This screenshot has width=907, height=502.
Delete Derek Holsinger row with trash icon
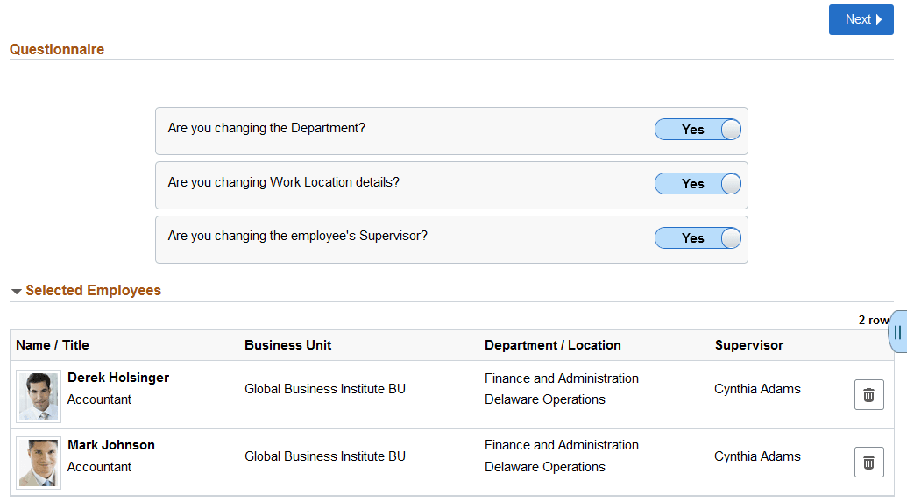(868, 395)
